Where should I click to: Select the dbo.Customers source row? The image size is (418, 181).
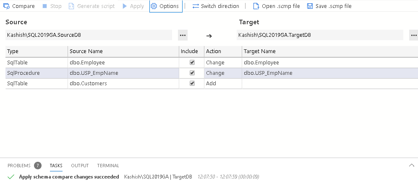tap(88, 83)
